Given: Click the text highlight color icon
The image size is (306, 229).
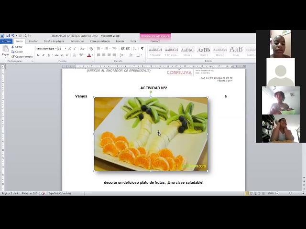Looking at the screenshot, I should click(81, 55).
